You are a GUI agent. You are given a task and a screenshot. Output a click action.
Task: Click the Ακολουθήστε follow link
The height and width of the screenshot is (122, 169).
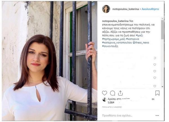150,9
